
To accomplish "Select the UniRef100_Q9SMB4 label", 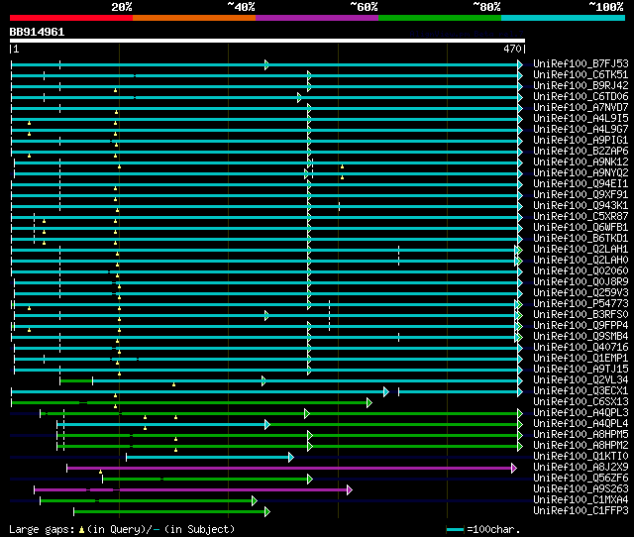I will click(x=581, y=337).
